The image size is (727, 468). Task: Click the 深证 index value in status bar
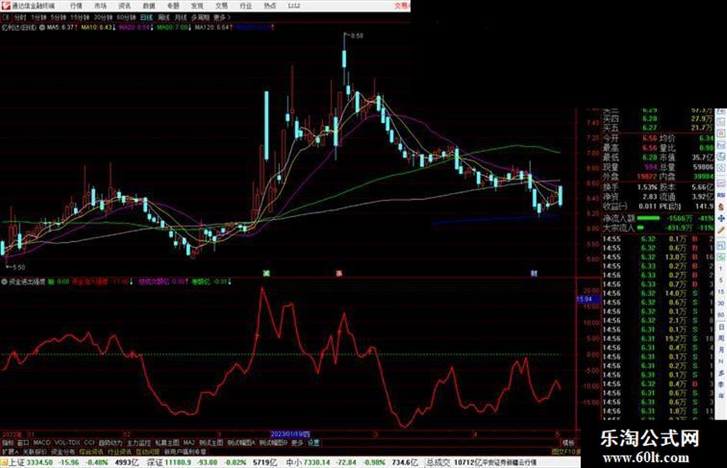[x=178, y=462]
